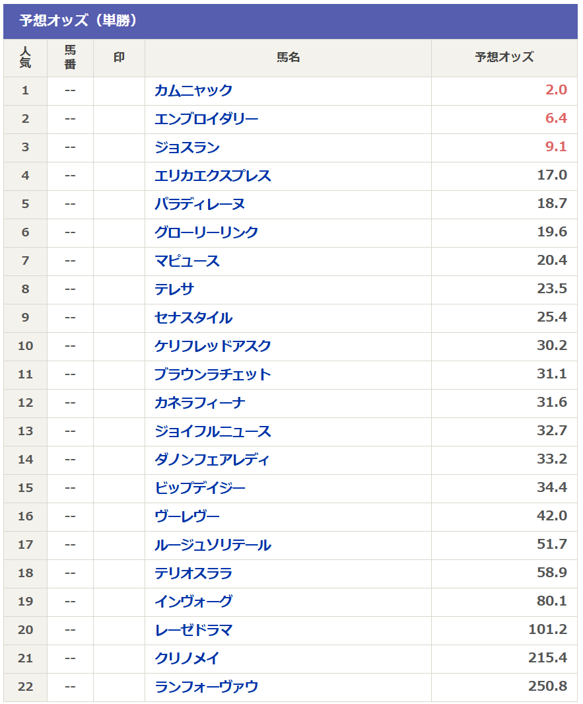The height and width of the screenshot is (704, 583).
Task: Click the 予想オッズ column header
Action: click(x=504, y=57)
